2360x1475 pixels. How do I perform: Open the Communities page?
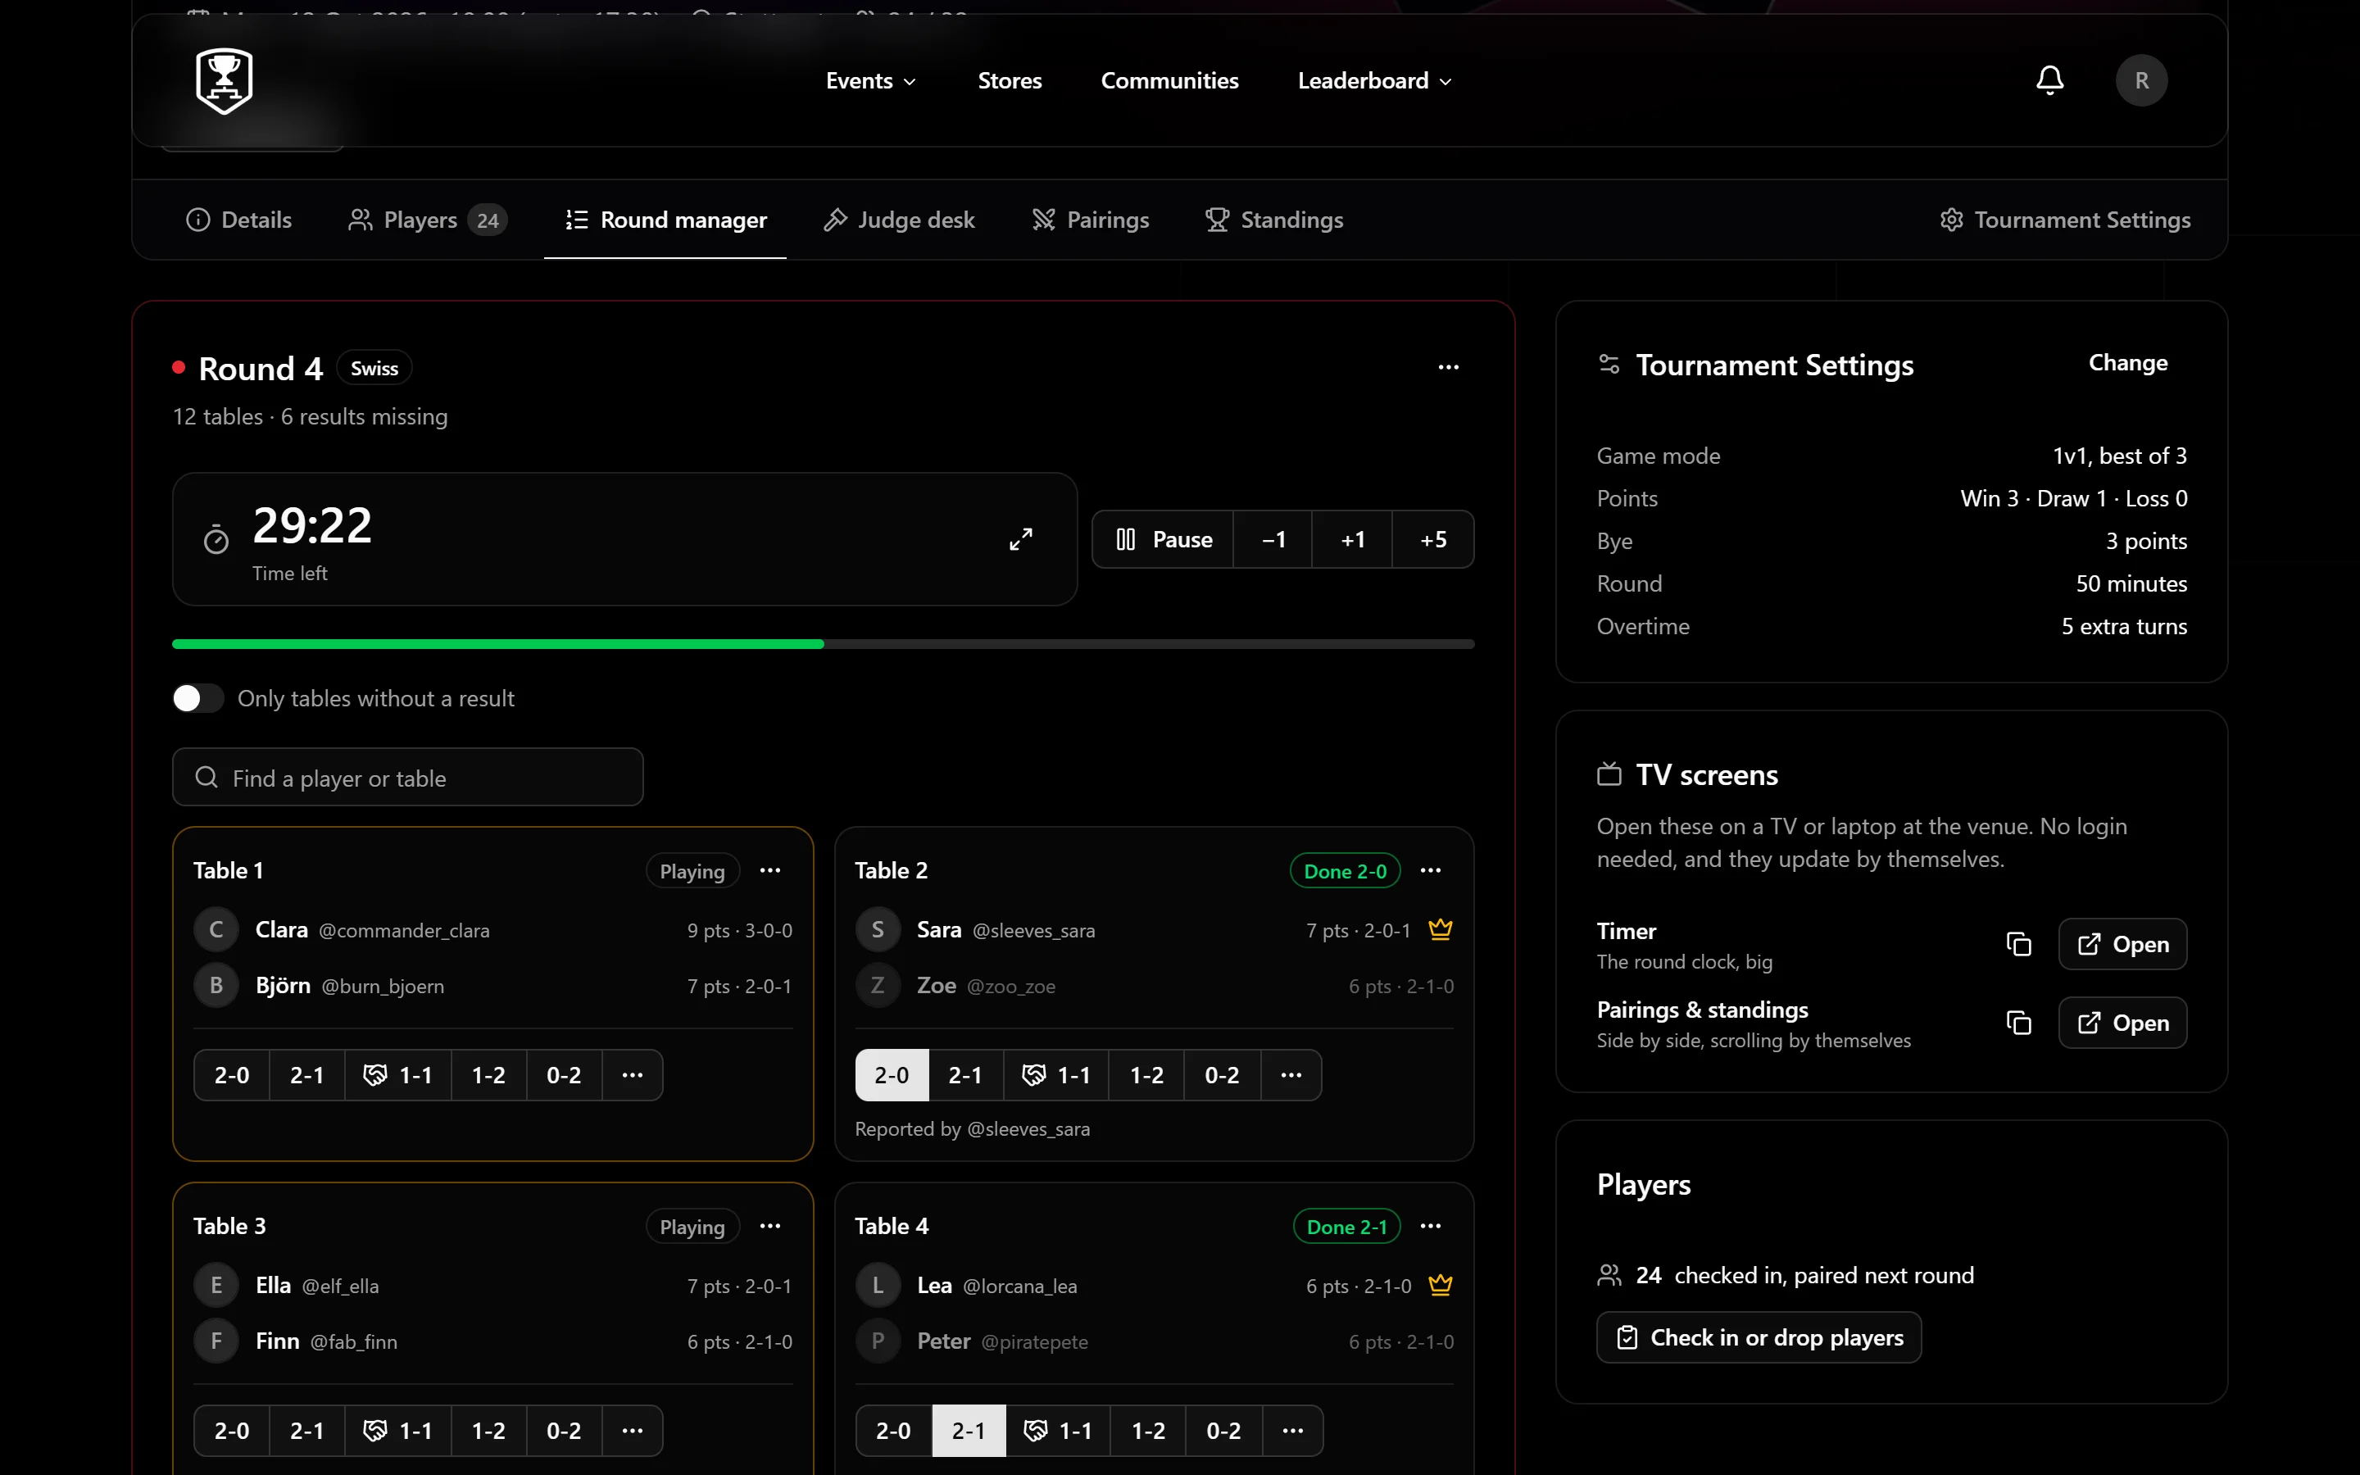[1169, 81]
